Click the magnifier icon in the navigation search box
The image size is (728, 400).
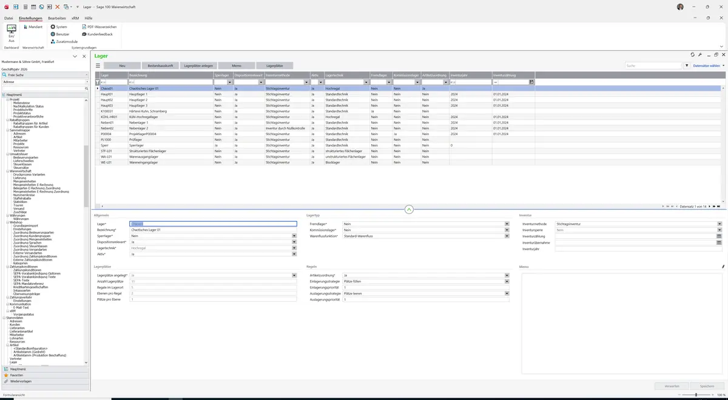pos(87,88)
